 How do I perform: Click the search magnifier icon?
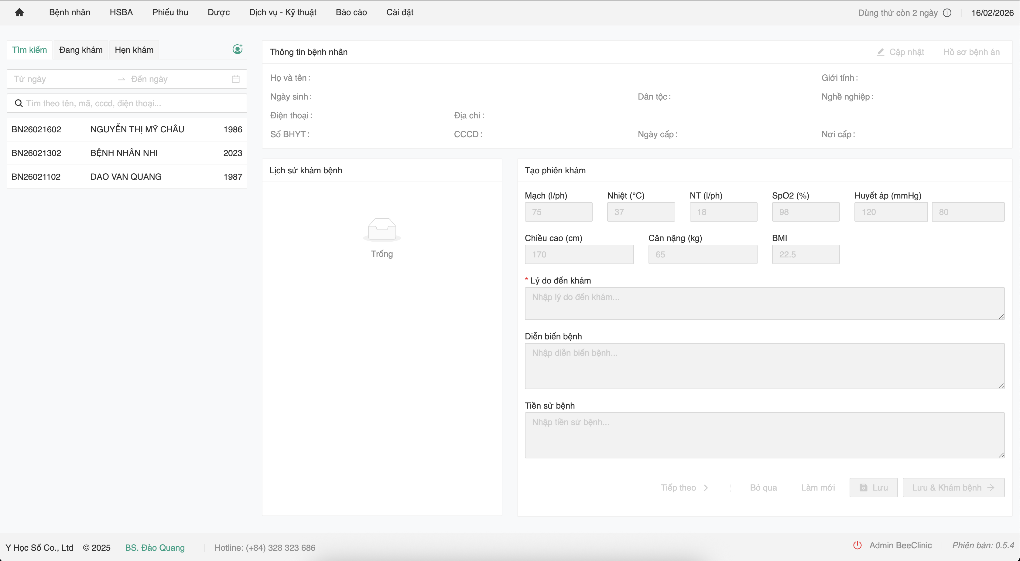[x=19, y=103]
